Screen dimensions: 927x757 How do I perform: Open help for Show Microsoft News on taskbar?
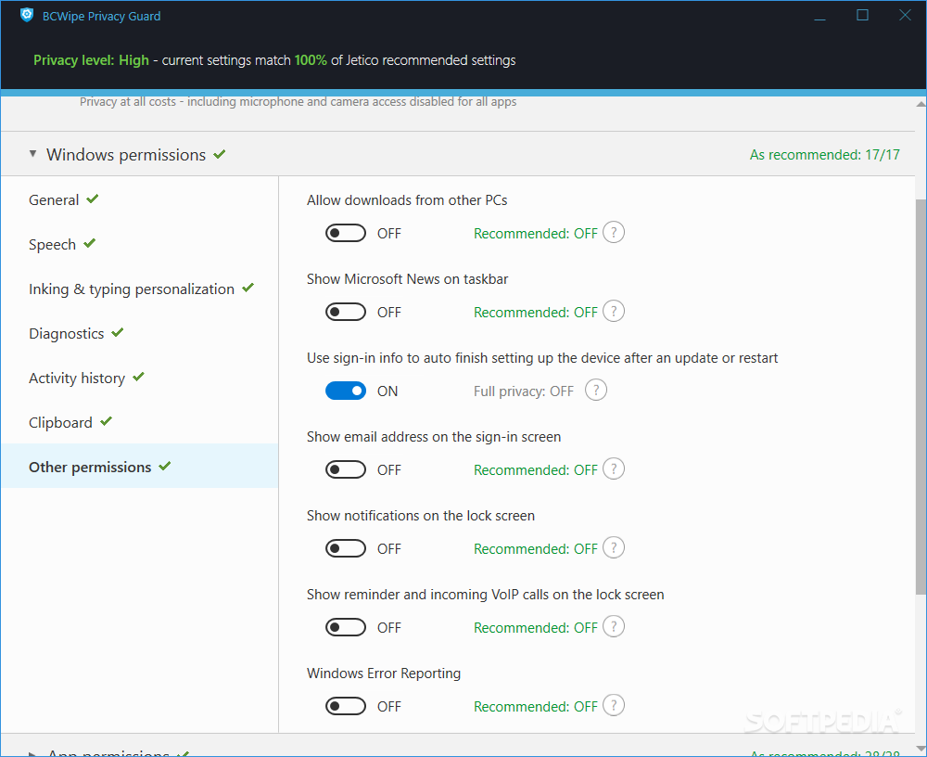(614, 312)
